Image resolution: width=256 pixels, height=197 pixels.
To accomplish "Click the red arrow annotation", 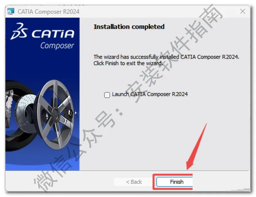I will tap(197, 147).
